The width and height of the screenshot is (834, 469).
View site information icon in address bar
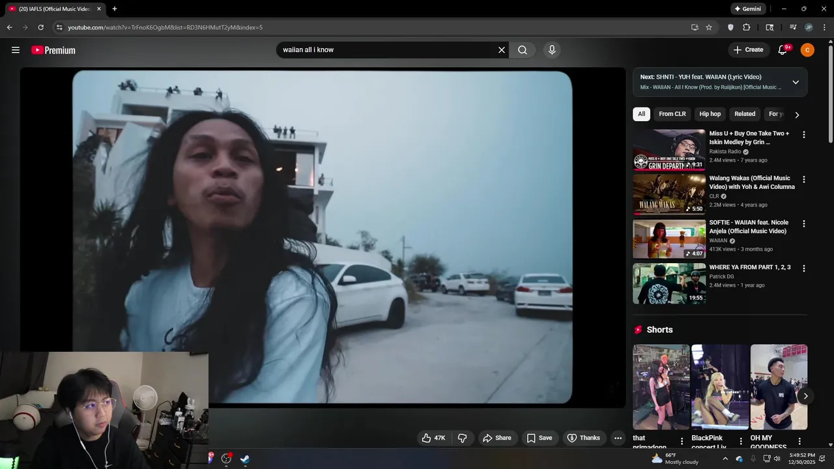[59, 27]
